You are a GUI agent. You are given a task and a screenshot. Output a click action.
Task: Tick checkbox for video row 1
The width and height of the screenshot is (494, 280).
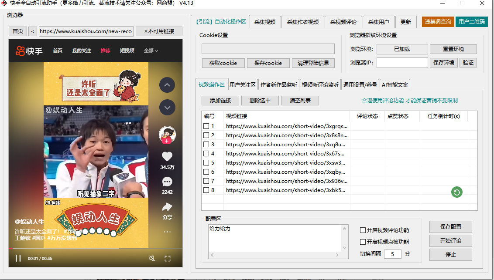click(206, 126)
